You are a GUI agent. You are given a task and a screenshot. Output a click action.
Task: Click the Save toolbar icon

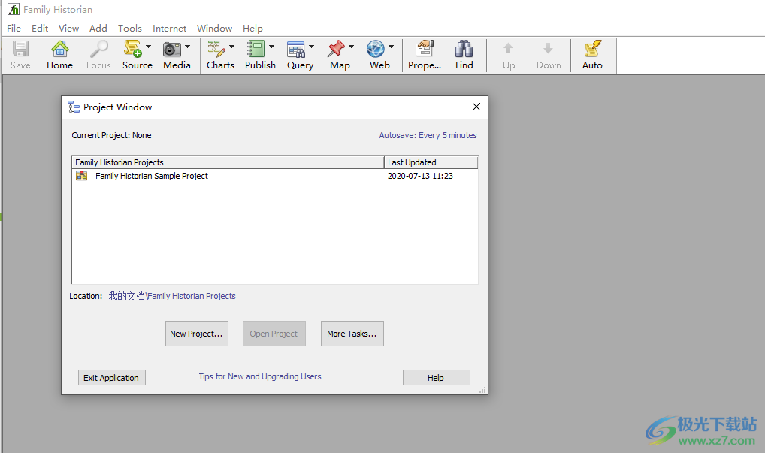pos(20,50)
